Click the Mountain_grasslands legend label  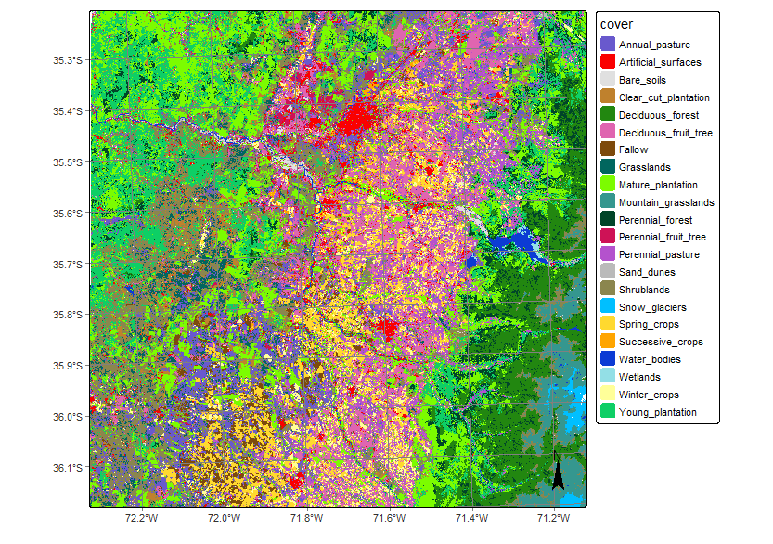(665, 202)
